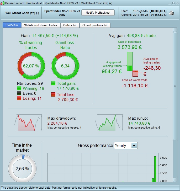This screenshot has height=191, width=180.
Task: Click the Yearly dropdown arrow button
Action: (x=134, y=145)
